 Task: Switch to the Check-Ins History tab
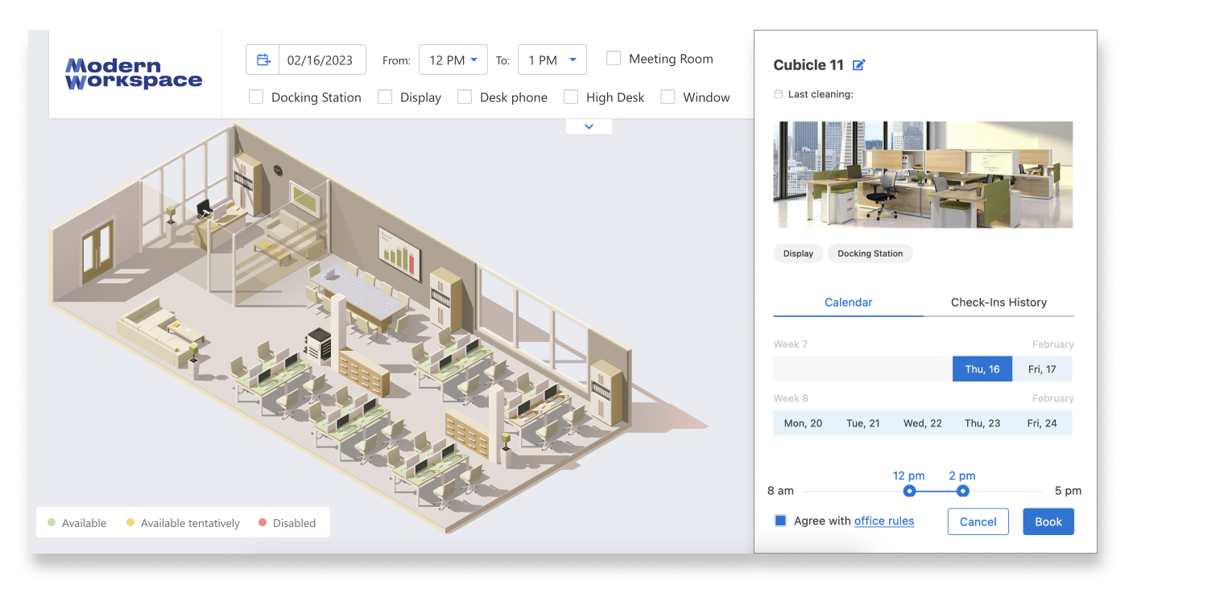999,303
